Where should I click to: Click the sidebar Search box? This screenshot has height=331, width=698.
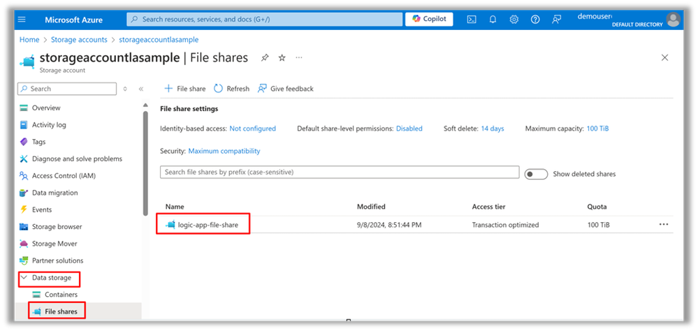[67, 89]
